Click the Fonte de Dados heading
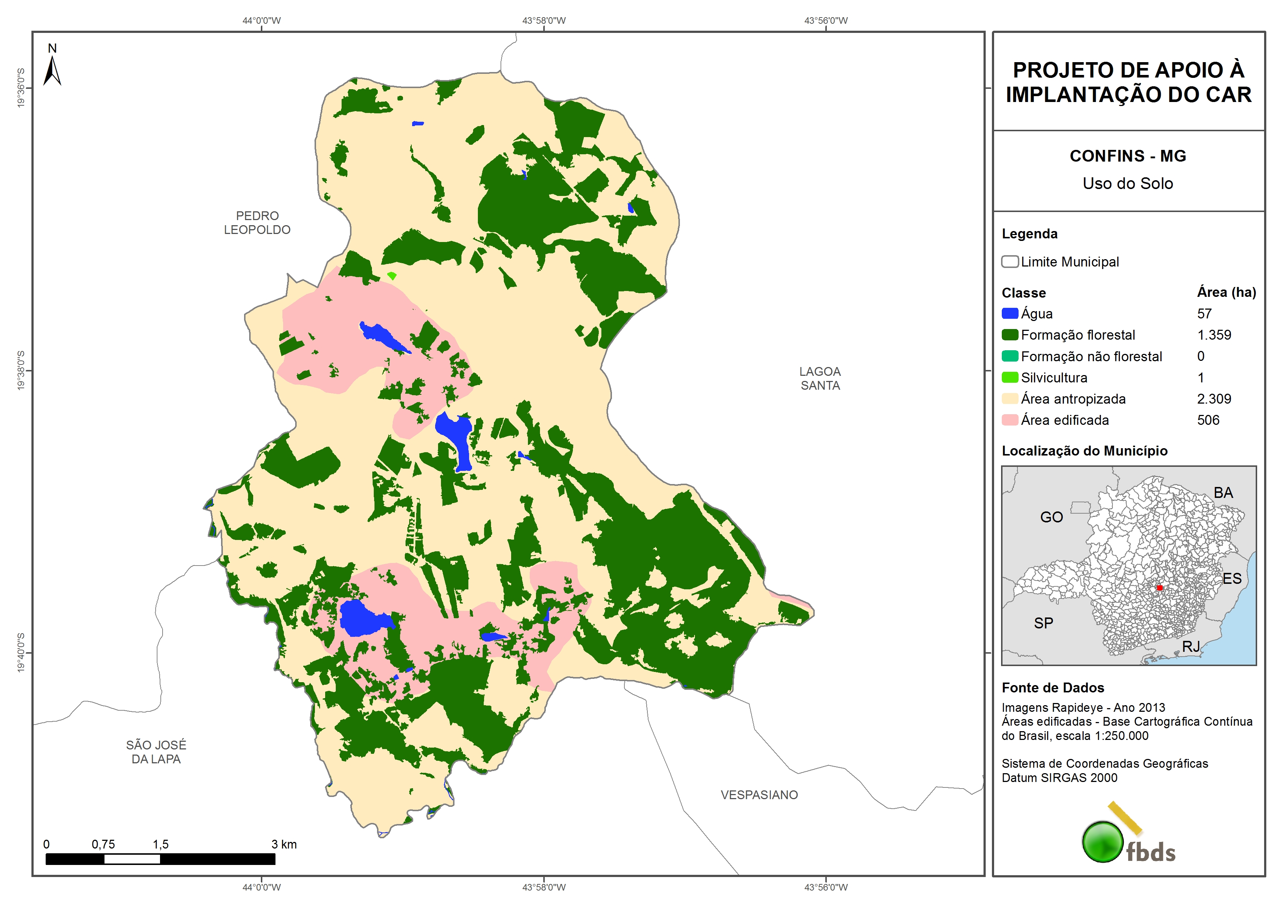 pos(1053,687)
